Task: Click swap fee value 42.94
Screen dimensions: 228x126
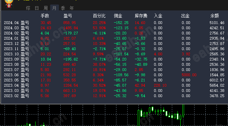Action: pos(140,86)
